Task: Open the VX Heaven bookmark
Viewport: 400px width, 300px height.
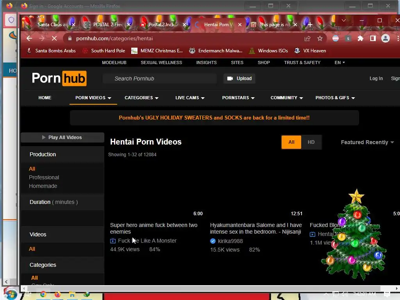Action: point(310,51)
